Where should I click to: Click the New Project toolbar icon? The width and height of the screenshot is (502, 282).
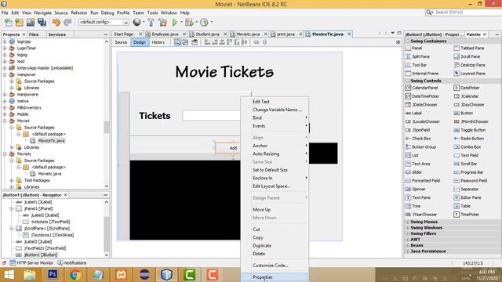[20, 23]
